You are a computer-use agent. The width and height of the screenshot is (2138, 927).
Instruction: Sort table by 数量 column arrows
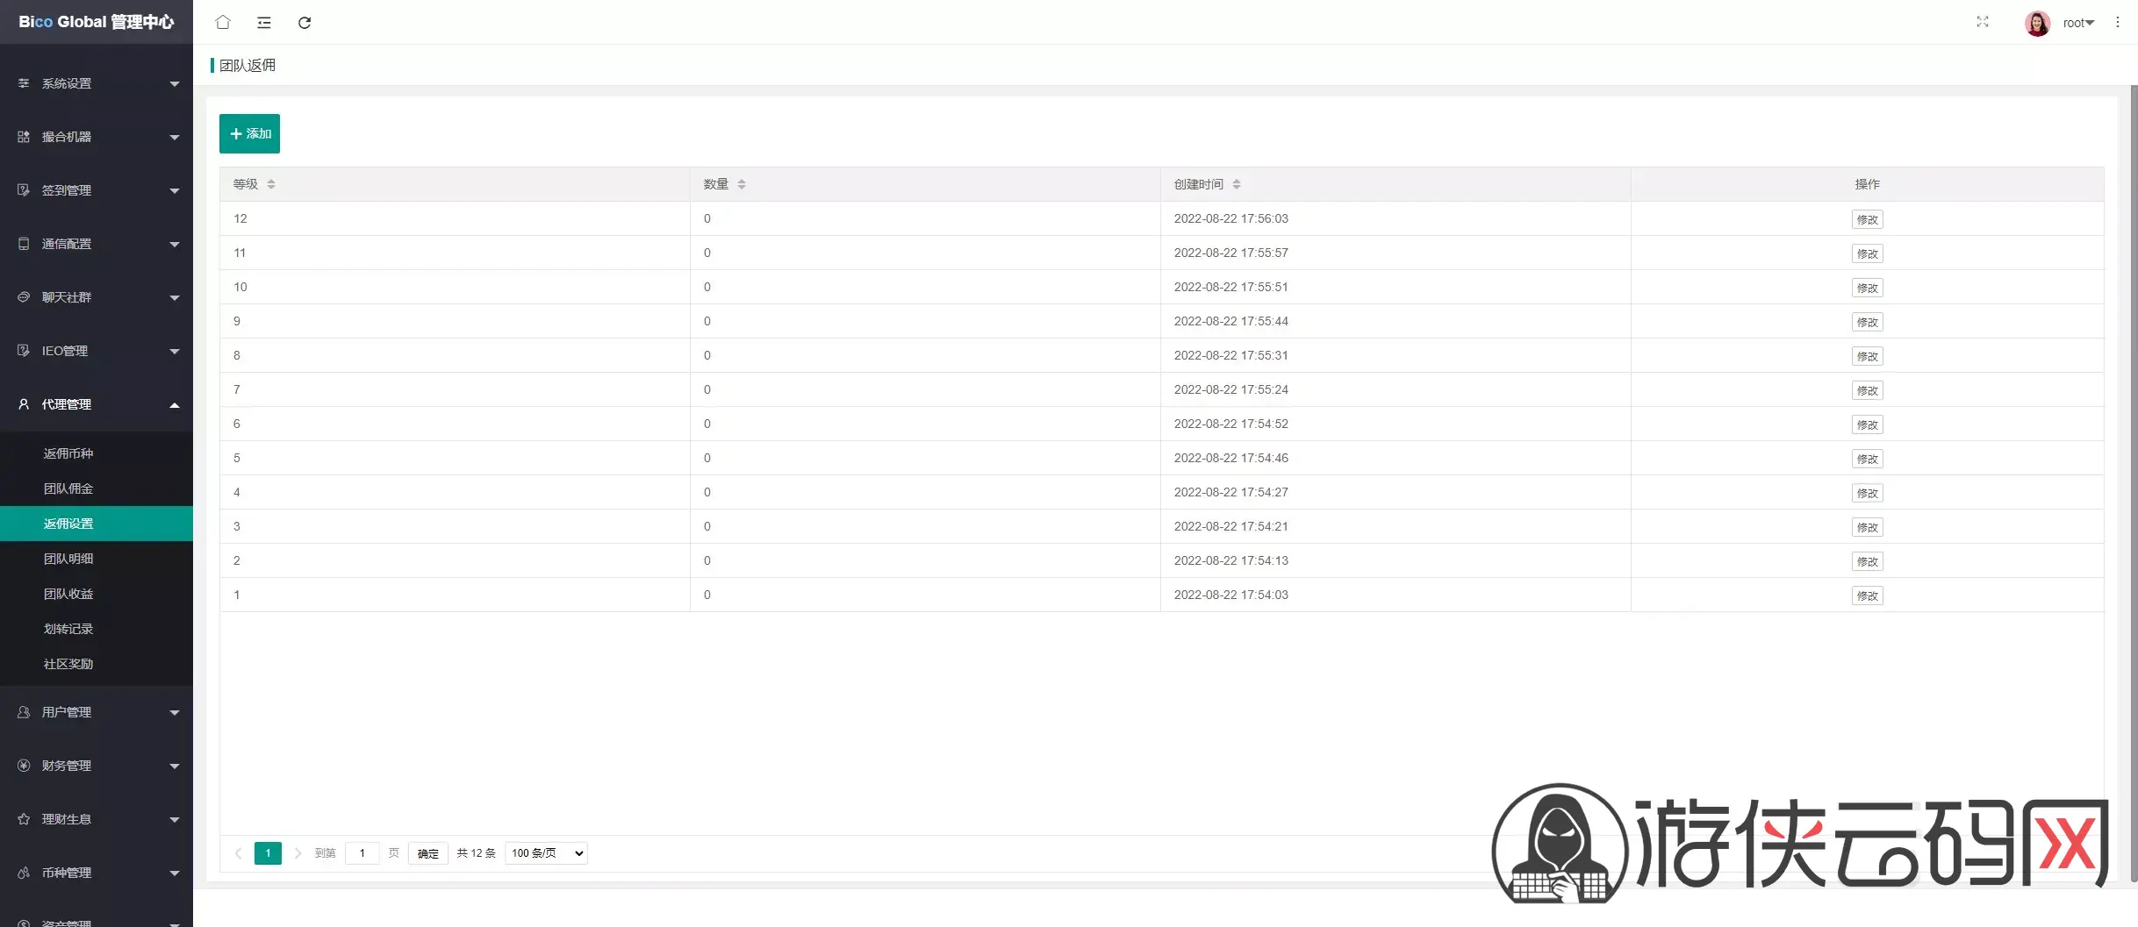pos(742,184)
